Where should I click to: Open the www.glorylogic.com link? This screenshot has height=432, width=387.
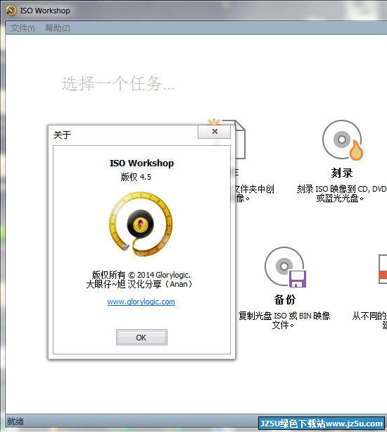point(141,302)
